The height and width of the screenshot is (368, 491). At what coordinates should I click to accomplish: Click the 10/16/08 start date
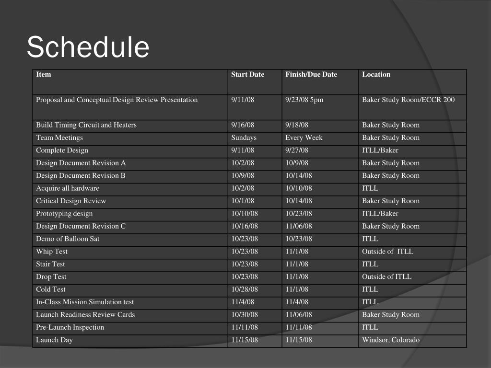tap(245, 226)
